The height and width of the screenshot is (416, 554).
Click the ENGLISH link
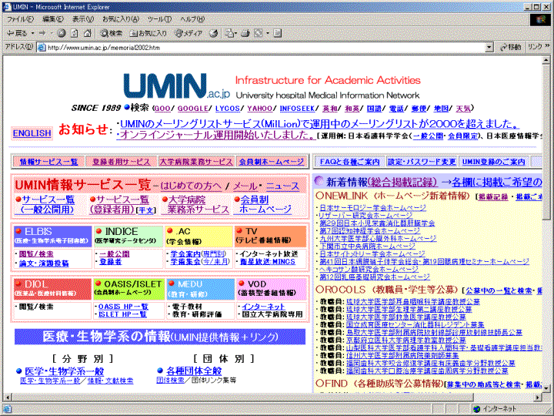(x=32, y=133)
